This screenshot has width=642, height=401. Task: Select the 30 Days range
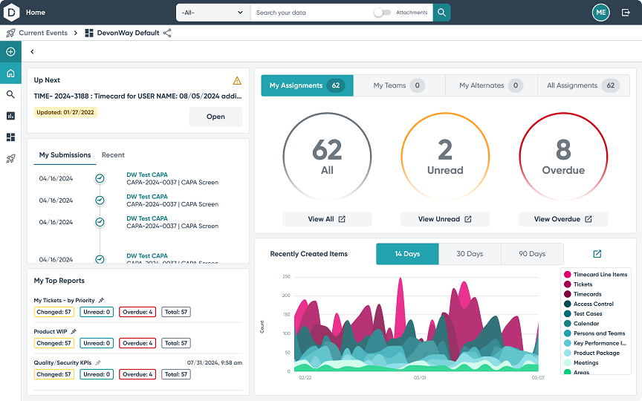point(470,254)
